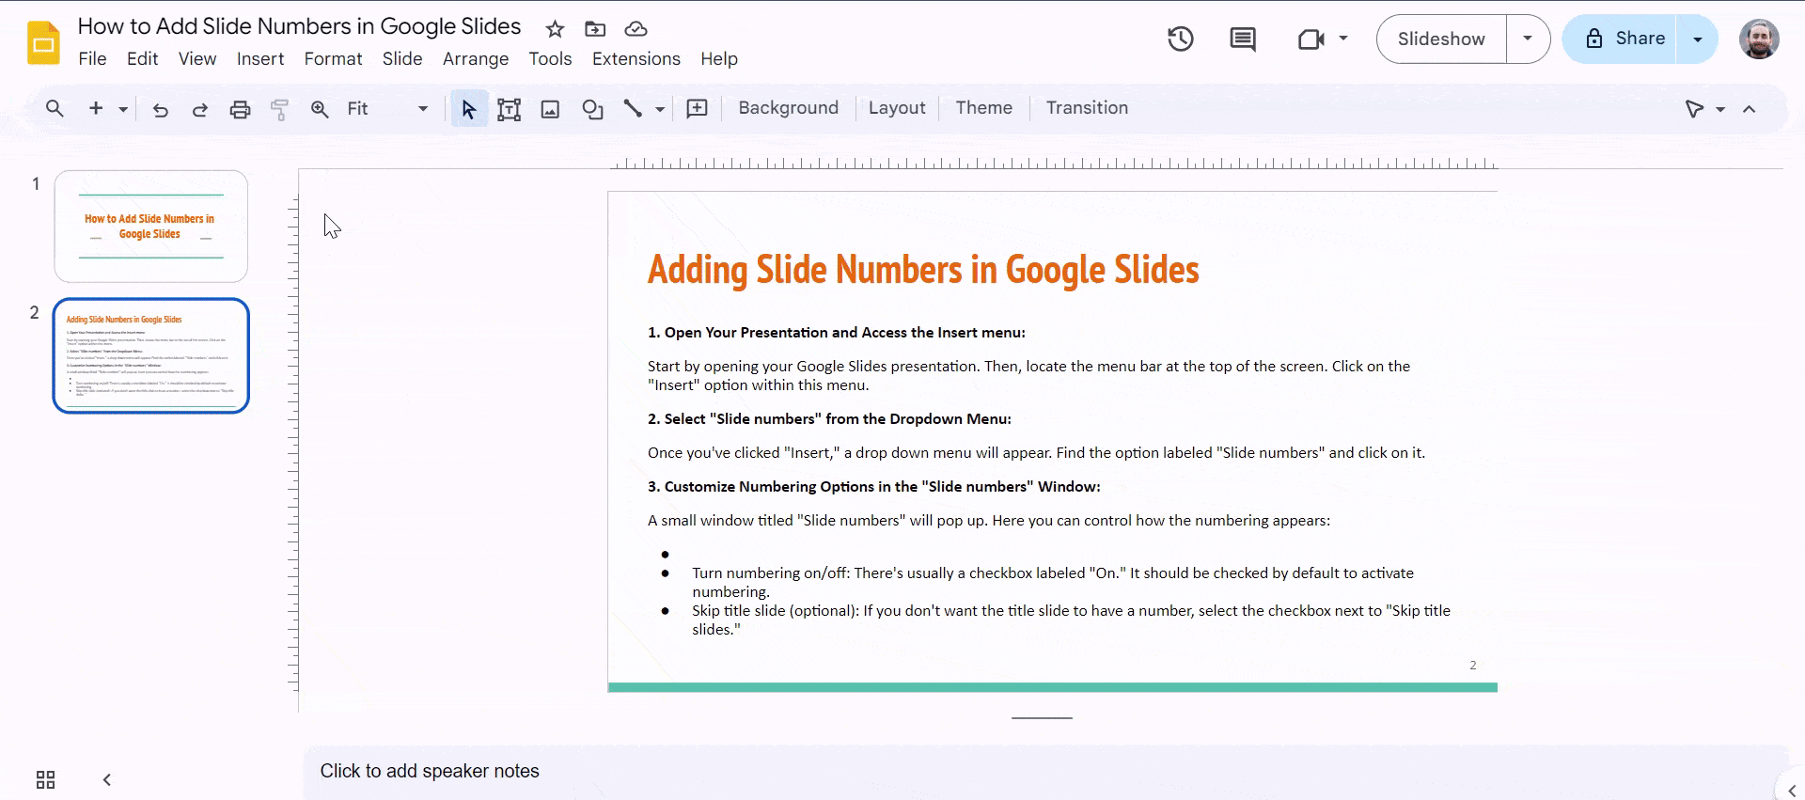Viewport: 1805px width, 800px height.
Task: Hide the menus with up chevron
Action: (1749, 109)
